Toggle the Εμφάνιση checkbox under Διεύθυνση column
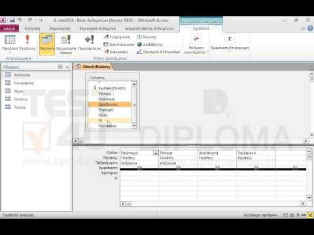The height and width of the screenshot is (235, 314). tap(217, 168)
